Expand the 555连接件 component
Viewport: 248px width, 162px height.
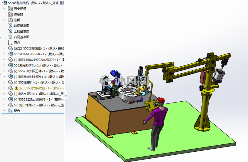[4, 82]
